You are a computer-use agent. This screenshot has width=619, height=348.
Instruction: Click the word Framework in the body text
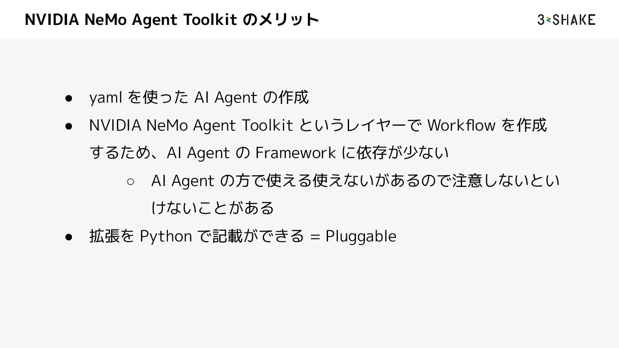295,153
